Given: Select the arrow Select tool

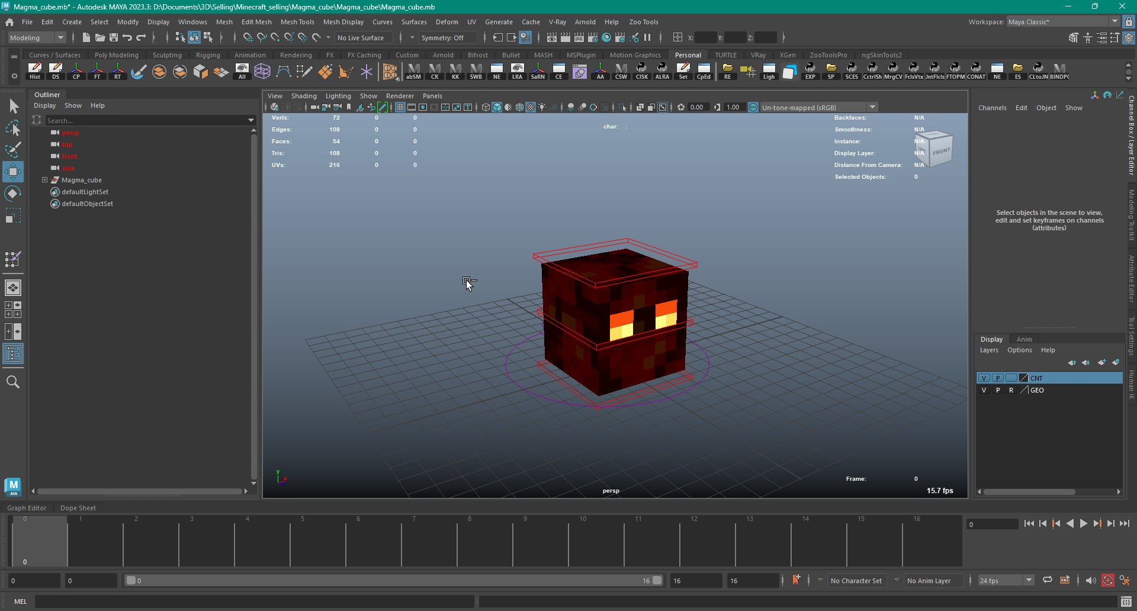Looking at the screenshot, I should tap(13, 107).
